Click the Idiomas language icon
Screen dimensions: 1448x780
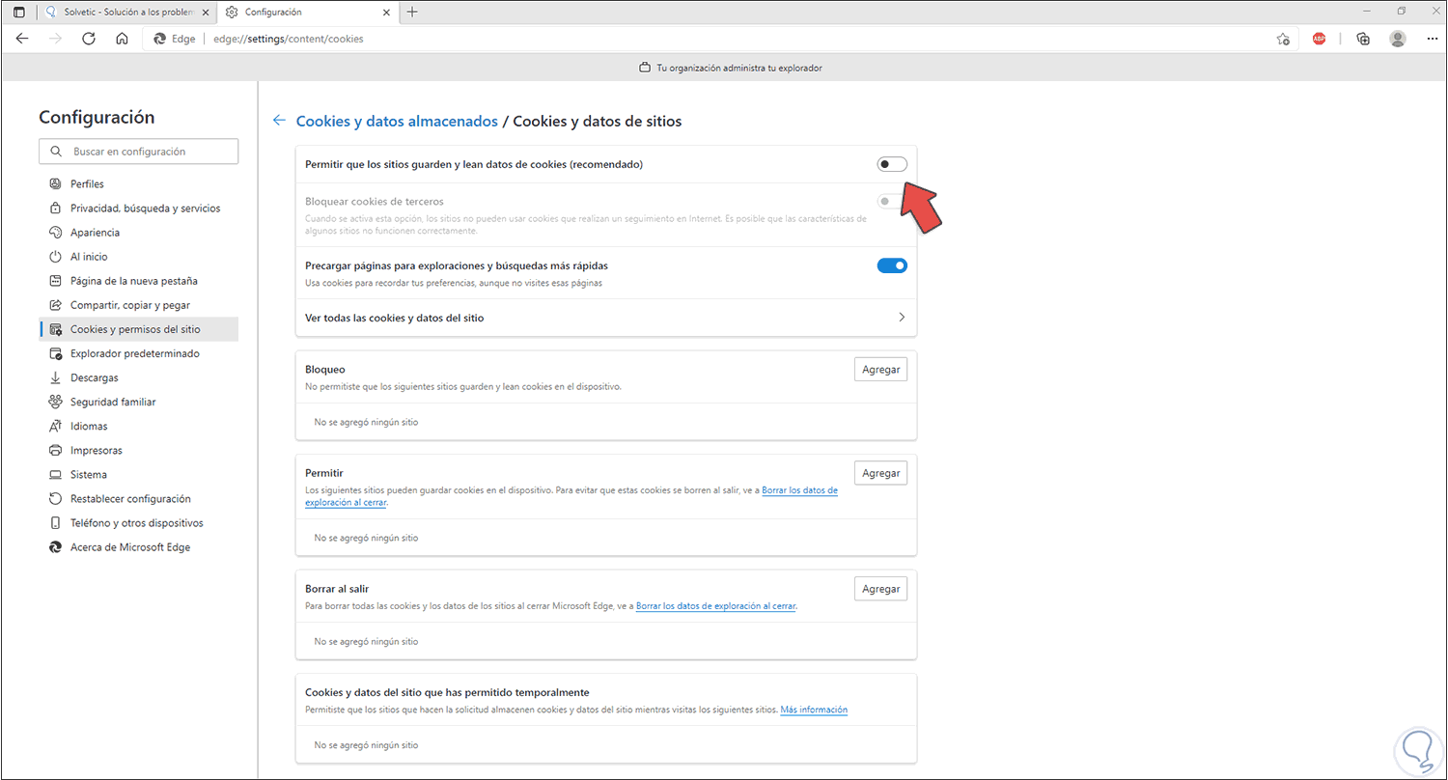(55, 426)
